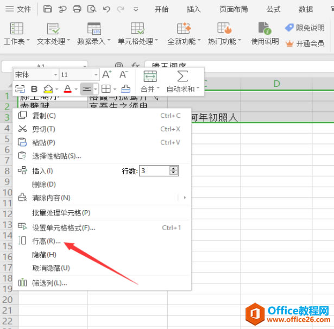
Task: Click the center alignment icon
Action: [x=87, y=89]
